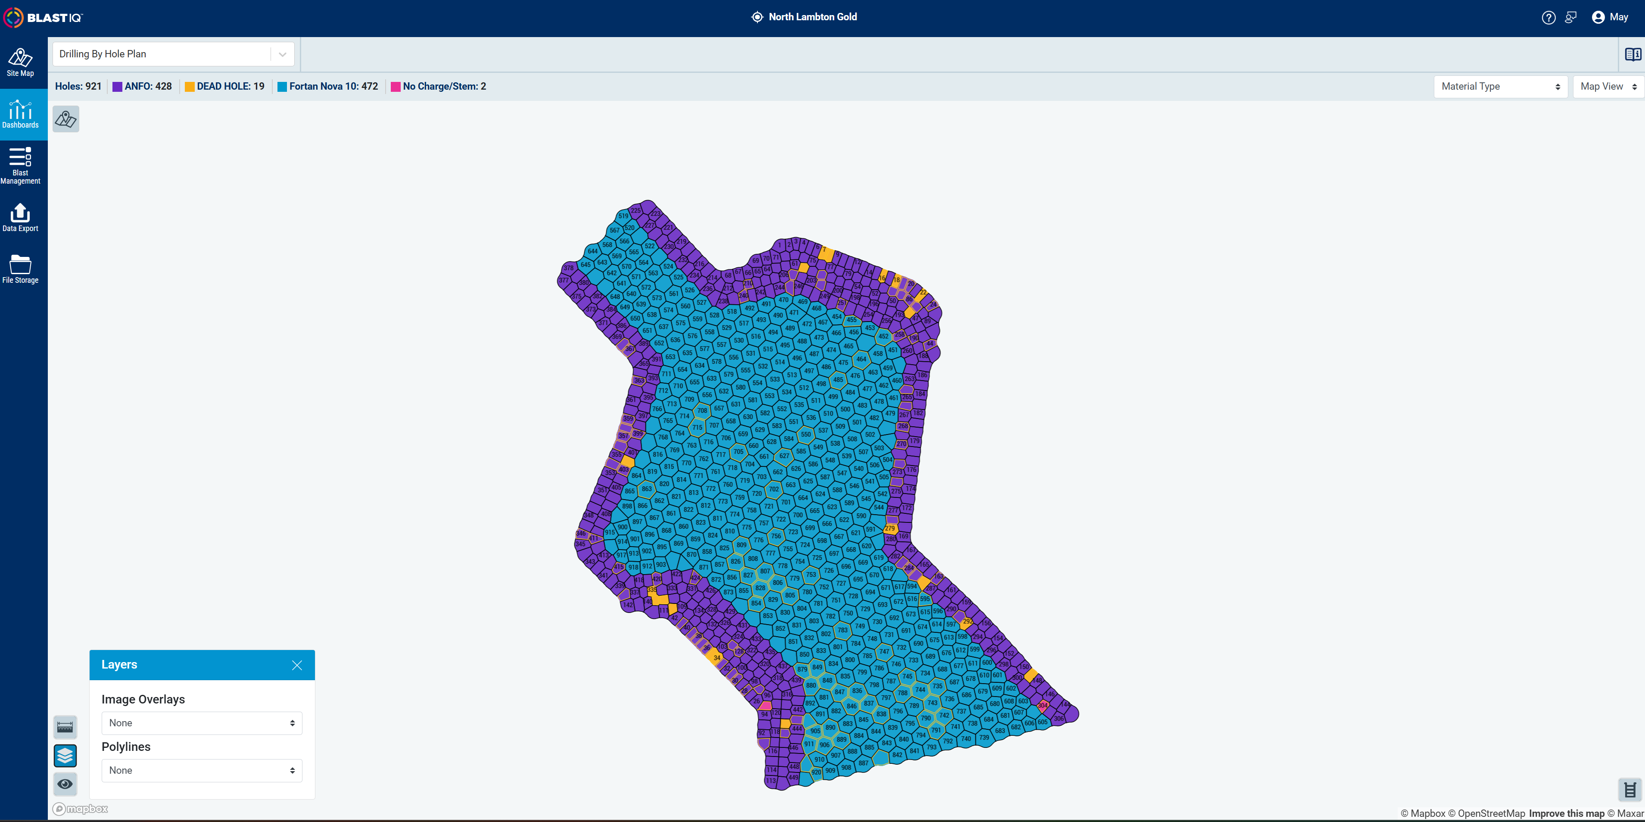Select hole 304 pink cell
Viewport: 1645px width, 822px height.
click(1043, 706)
